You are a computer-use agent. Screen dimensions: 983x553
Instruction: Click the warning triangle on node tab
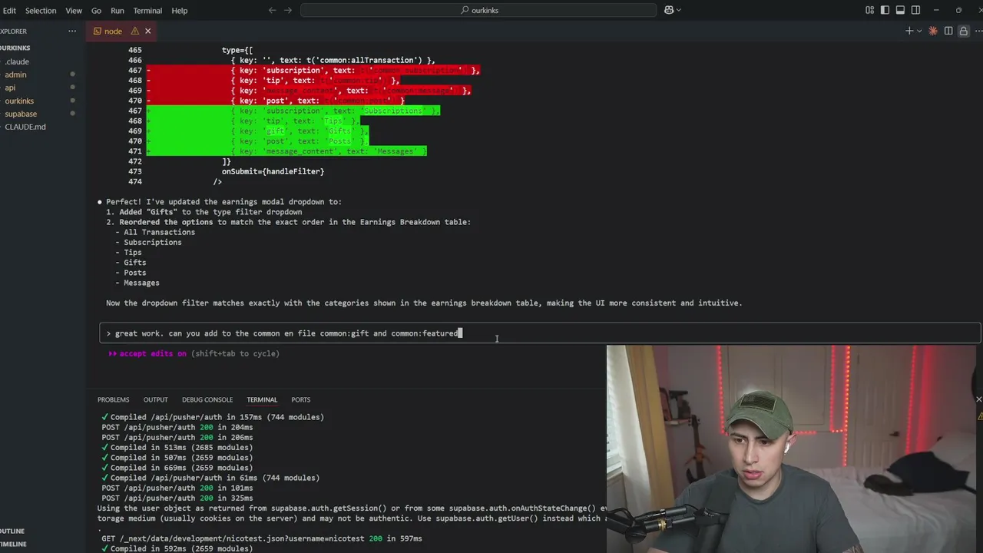(134, 31)
